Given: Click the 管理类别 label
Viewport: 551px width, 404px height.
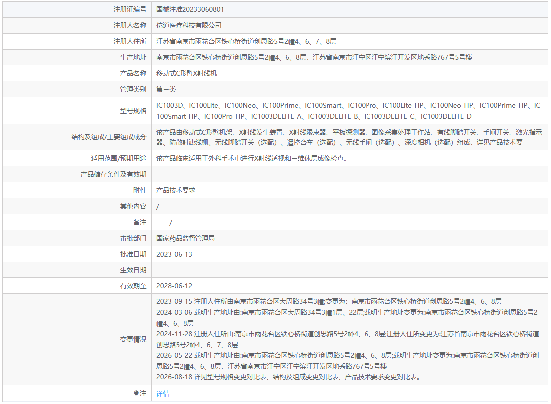Looking at the screenshot, I should (133, 89).
